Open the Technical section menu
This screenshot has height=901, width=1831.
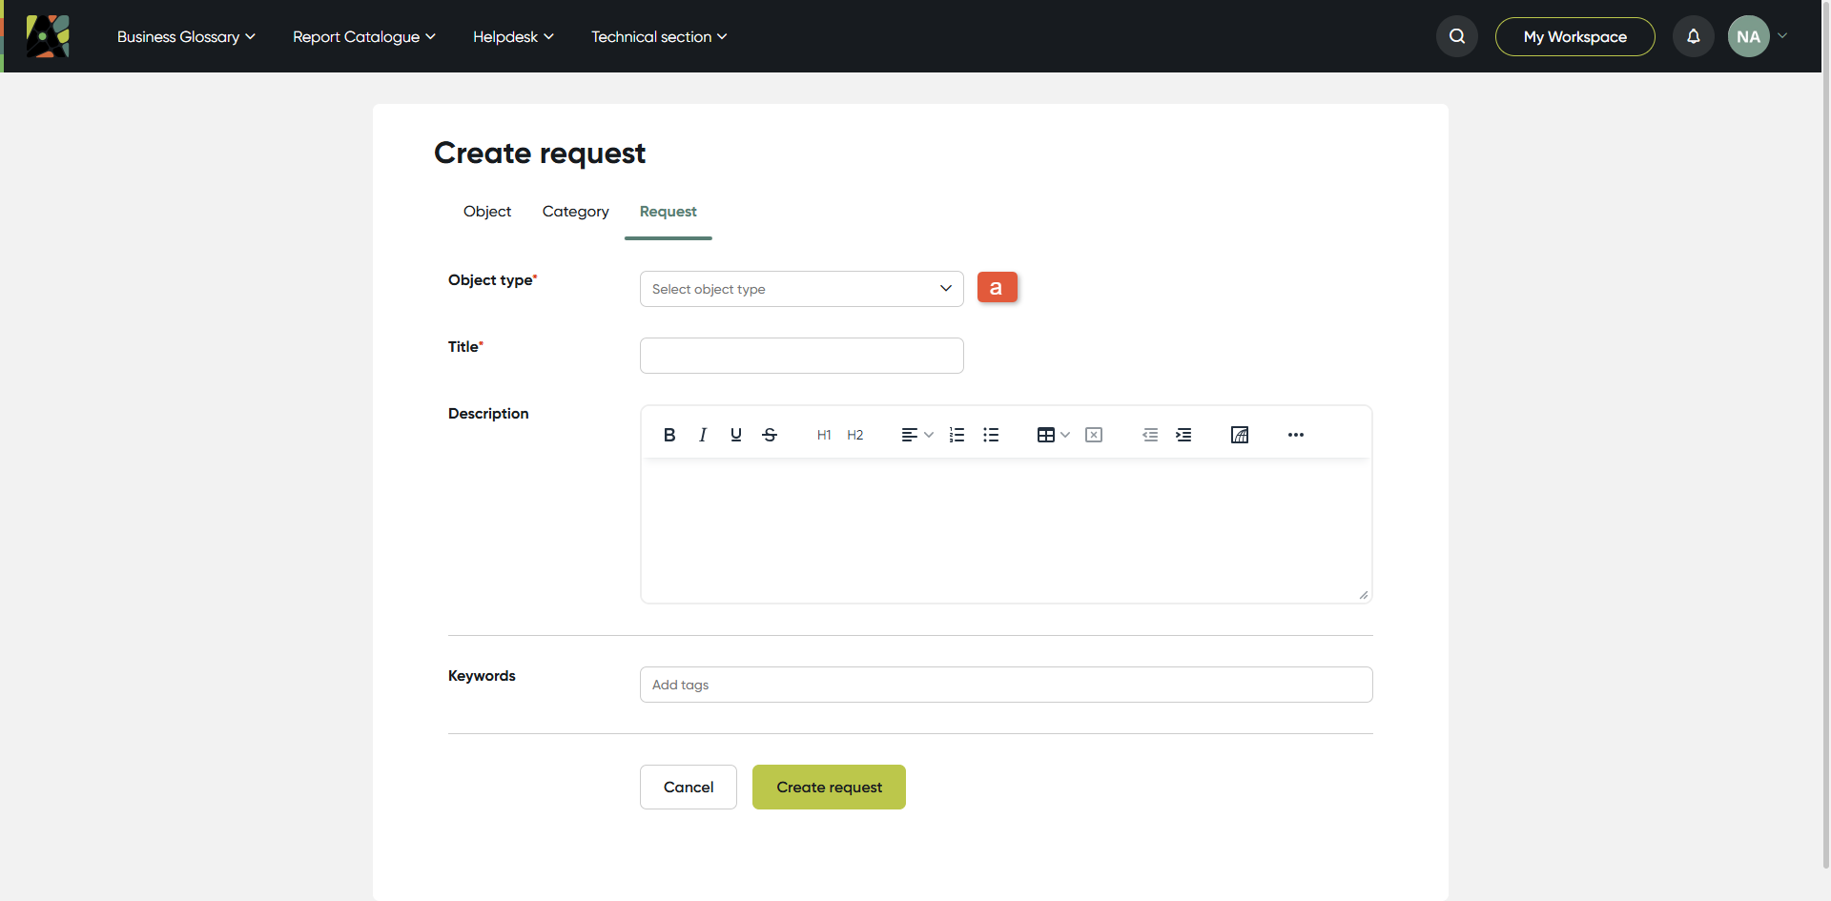[659, 36]
